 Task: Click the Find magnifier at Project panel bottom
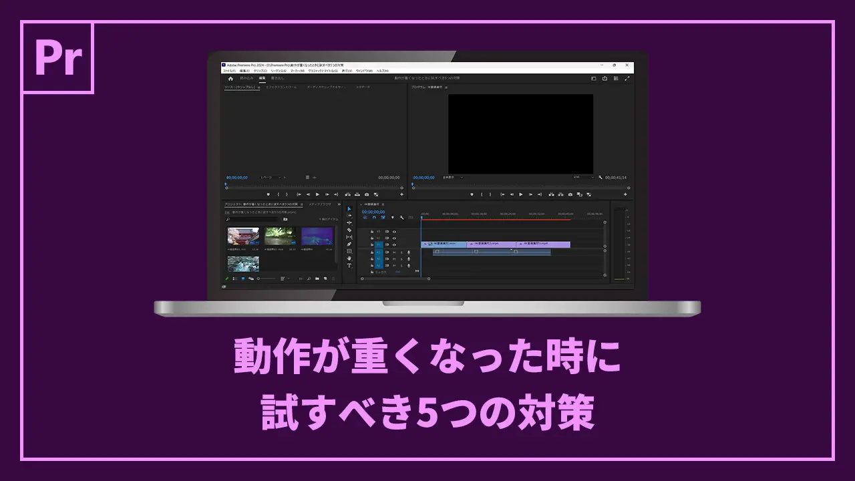click(x=309, y=279)
